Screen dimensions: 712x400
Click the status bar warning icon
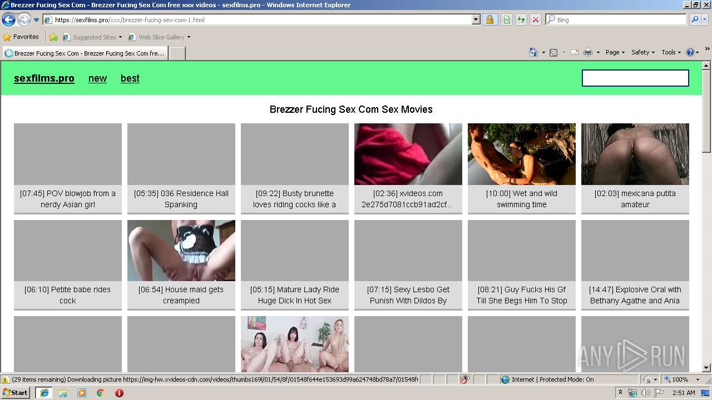pyautogui.click(x=6, y=379)
